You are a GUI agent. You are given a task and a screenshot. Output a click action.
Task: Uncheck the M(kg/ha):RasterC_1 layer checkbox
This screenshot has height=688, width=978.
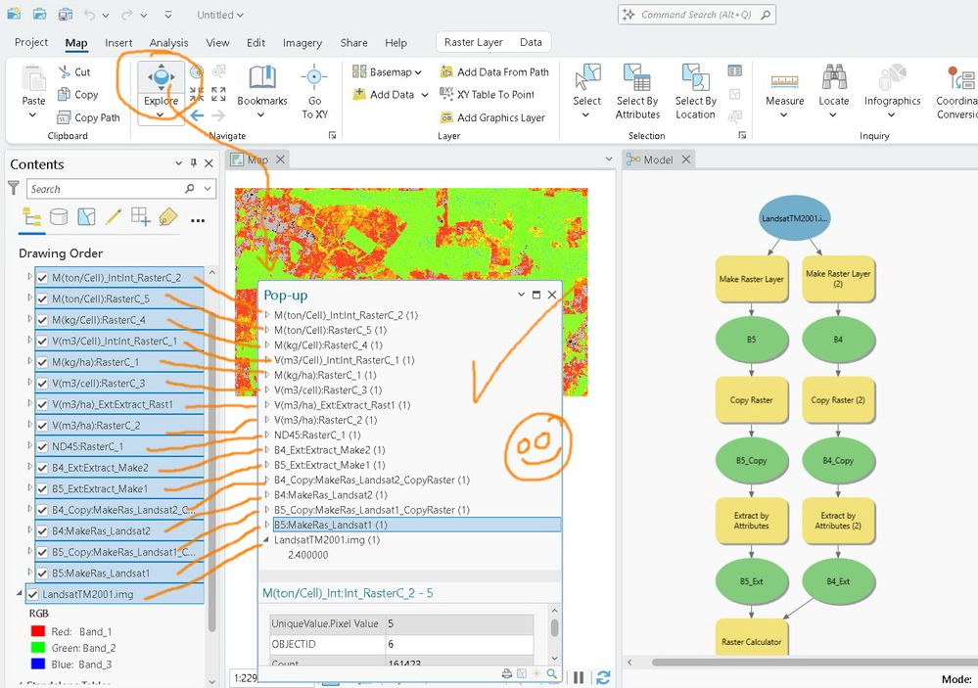(42, 362)
